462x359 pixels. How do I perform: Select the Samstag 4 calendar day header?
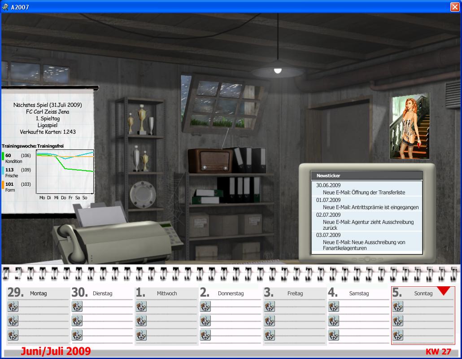click(358, 293)
